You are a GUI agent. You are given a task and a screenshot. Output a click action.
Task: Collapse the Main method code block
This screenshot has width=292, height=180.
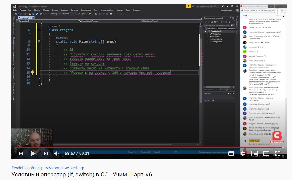point(39,42)
